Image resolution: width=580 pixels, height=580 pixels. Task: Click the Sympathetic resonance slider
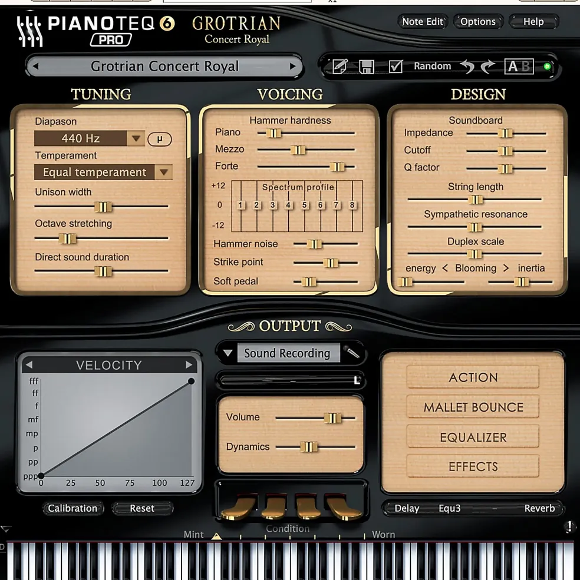(x=474, y=227)
